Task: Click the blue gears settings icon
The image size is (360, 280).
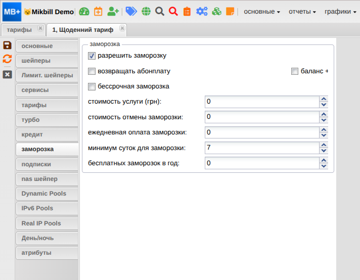Action: click(x=202, y=11)
